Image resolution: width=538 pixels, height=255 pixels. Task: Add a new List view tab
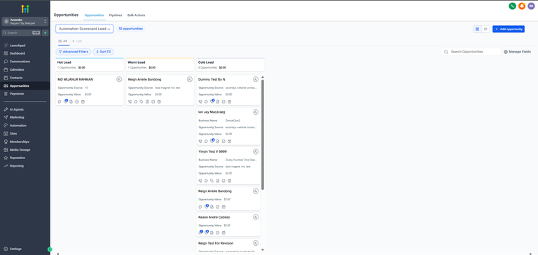[x=77, y=41]
